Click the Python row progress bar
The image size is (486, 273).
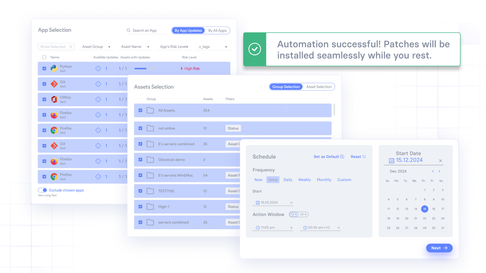pyautogui.click(x=145, y=69)
